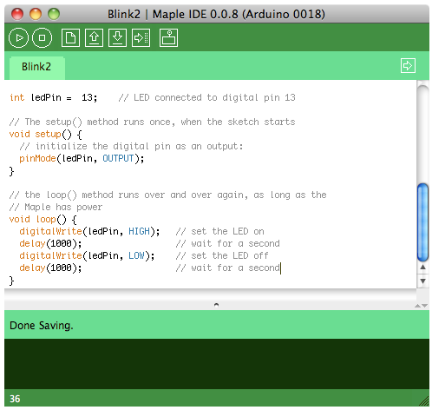432x410 pixels.
Task: Upload to the board using the arrow icon
Action: click(x=141, y=38)
